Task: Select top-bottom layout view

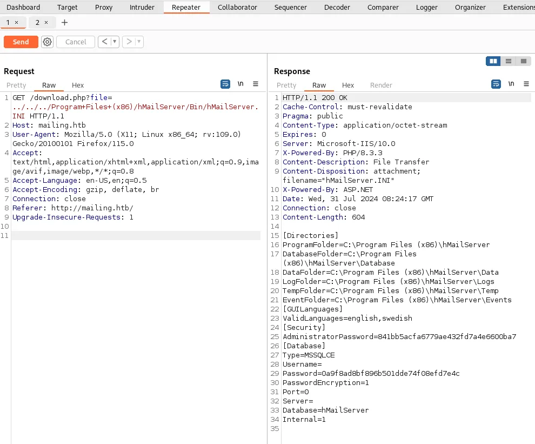Action: (509, 61)
